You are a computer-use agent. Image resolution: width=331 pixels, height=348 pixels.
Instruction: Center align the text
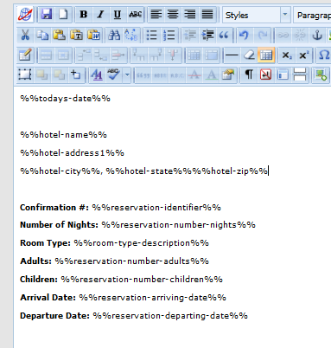(x=173, y=15)
